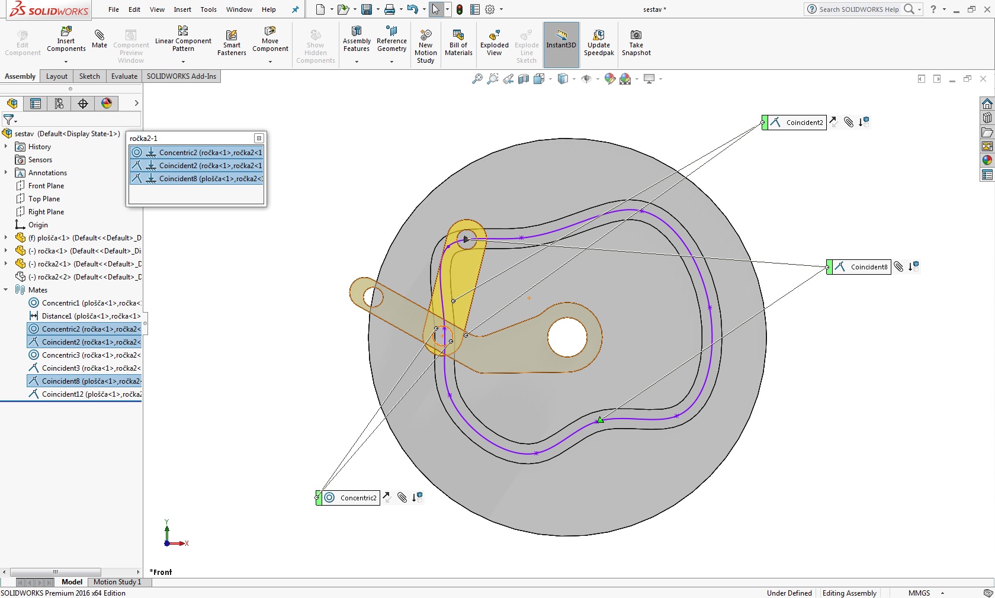Viewport: 995px width, 598px height.
Task: Click the Mate tool icon
Action: point(99,39)
